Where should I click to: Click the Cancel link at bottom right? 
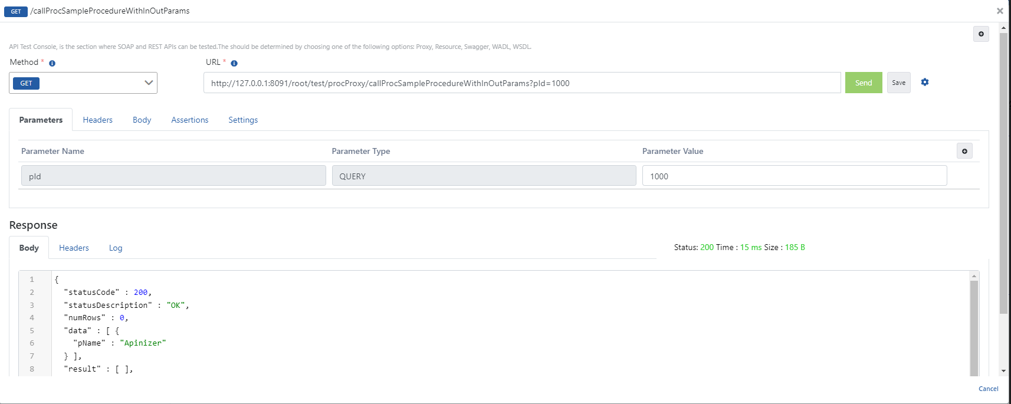click(x=988, y=389)
